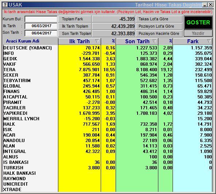Open the Son Tarih sort dropdown arrow
The image size is (216, 194).
(x=155, y=41)
